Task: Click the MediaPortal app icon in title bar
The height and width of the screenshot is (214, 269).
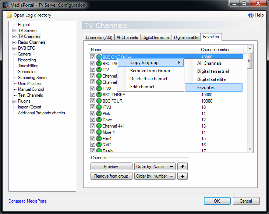Action: 6,5
